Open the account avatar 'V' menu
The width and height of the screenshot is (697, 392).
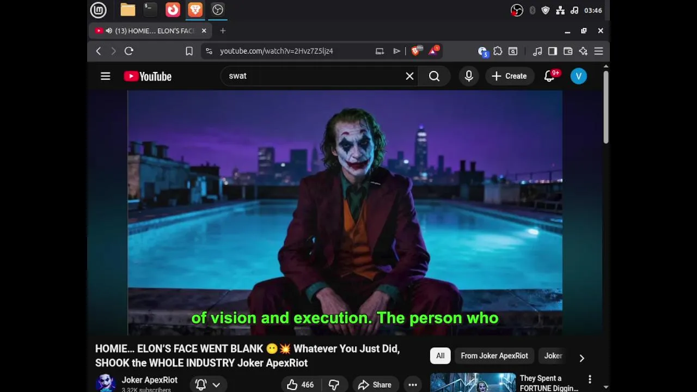click(578, 76)
